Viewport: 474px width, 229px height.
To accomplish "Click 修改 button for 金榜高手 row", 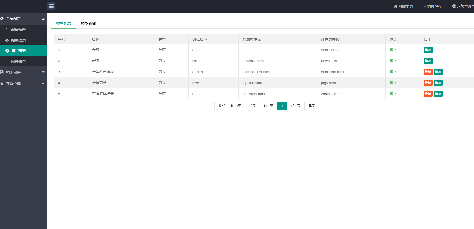I will (x=438, y=83).
